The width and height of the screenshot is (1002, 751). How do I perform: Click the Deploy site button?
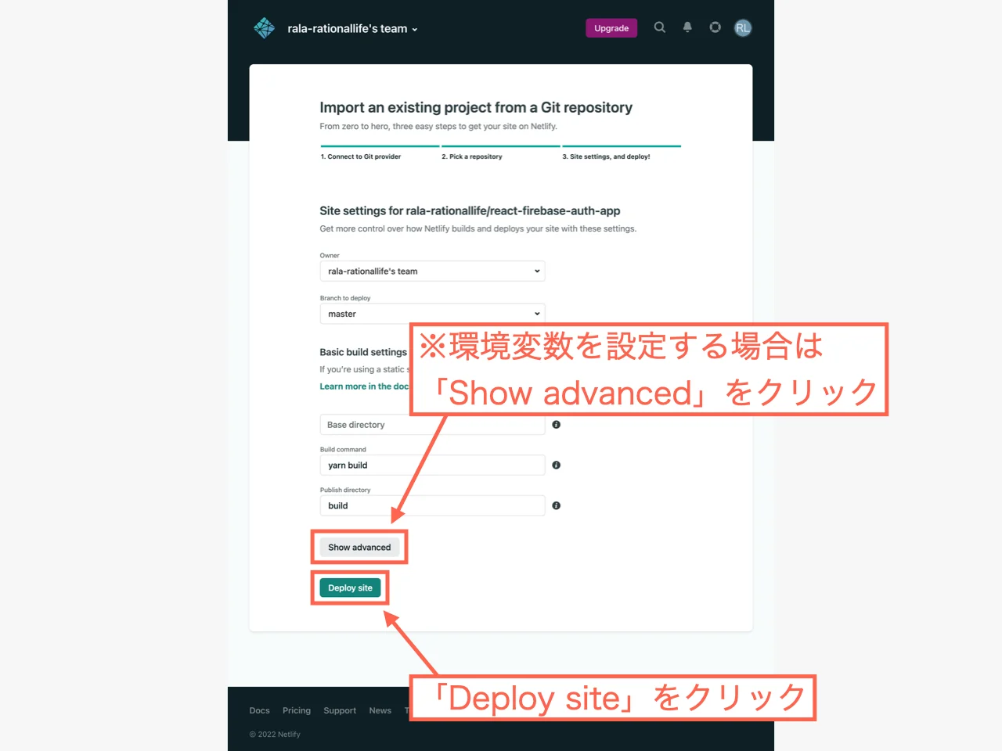coord(350,588)
